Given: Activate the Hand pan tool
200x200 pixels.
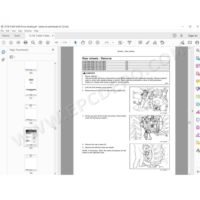Looking at the screenshot, I should click(83, 43).
